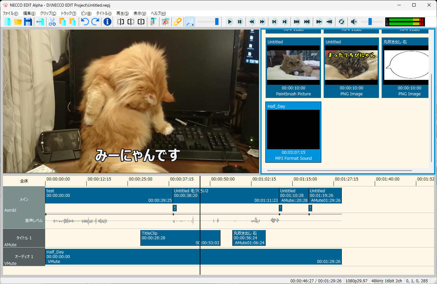Click the red AB text editor icon

tap(165, 22)
